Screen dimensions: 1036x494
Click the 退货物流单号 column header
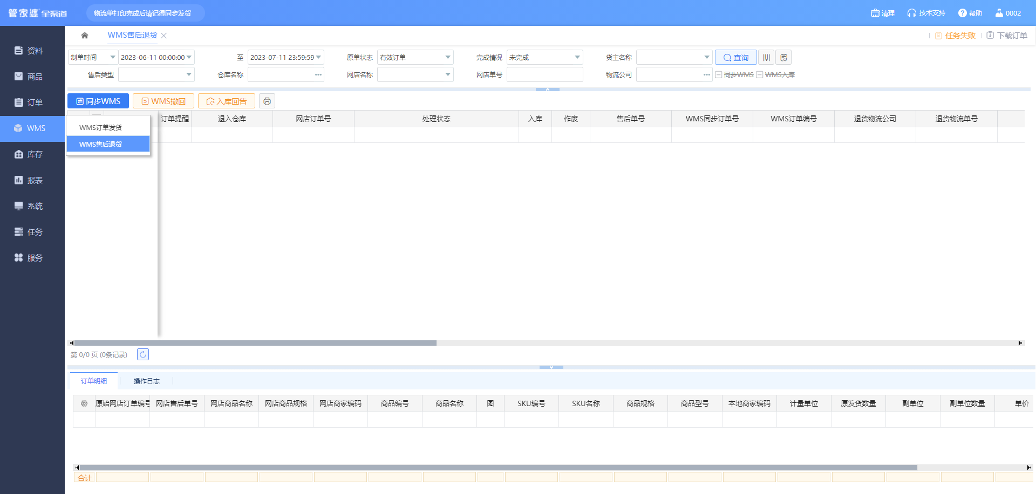[x=957, y=119]
